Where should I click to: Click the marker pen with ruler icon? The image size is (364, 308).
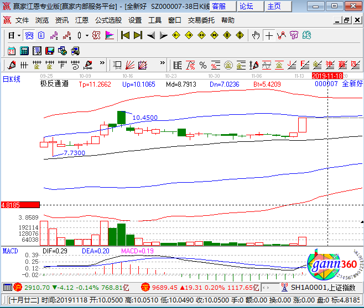pyautogui.click(x=88, y=65)
